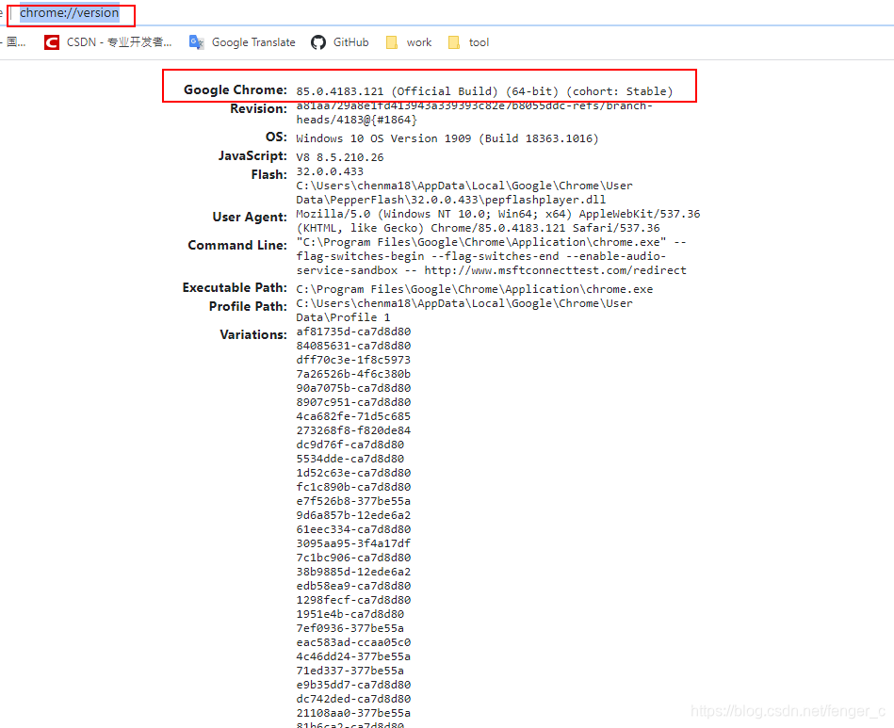Screen dimensions: 894x728
Task: Click the Profile Path: label
Action: click(x=248, y=306)
